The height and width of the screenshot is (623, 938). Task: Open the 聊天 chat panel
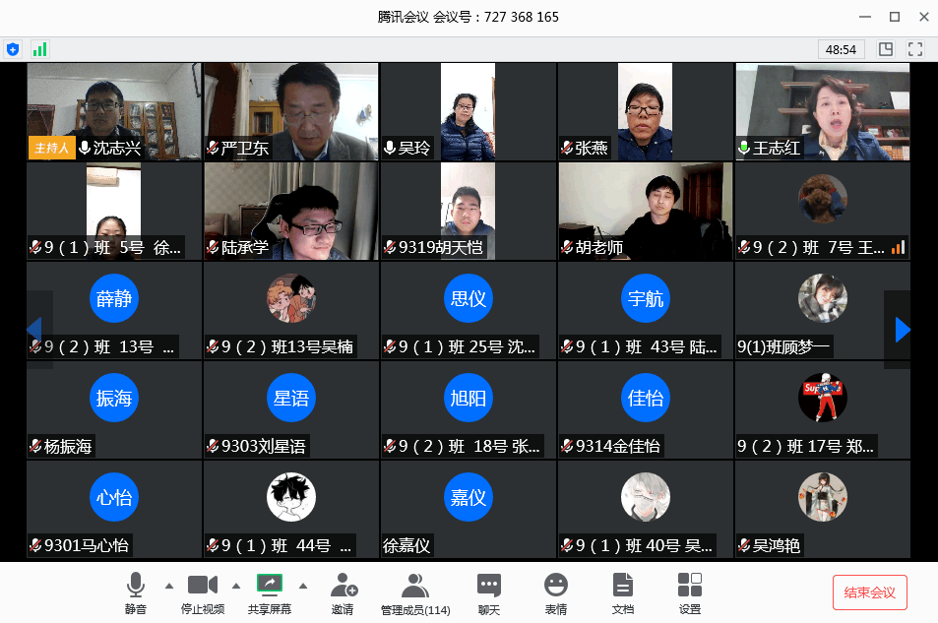click(489, 587)
